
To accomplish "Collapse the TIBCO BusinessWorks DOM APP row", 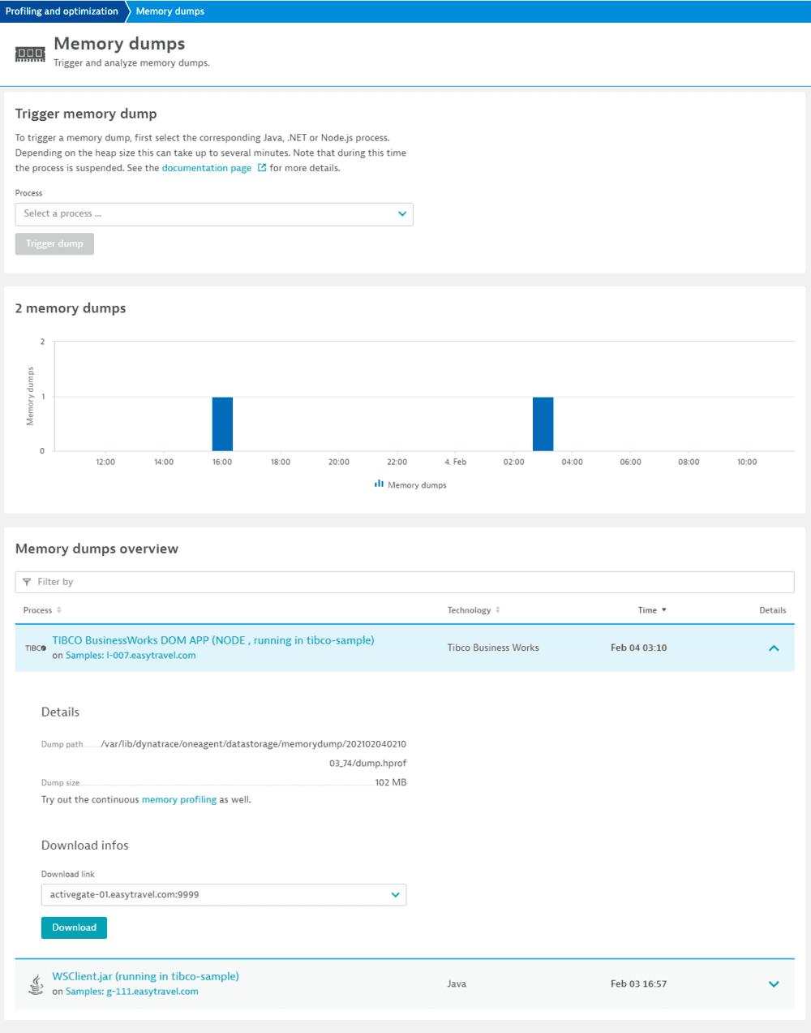I will pyautogui.click(x=773, y=648).
